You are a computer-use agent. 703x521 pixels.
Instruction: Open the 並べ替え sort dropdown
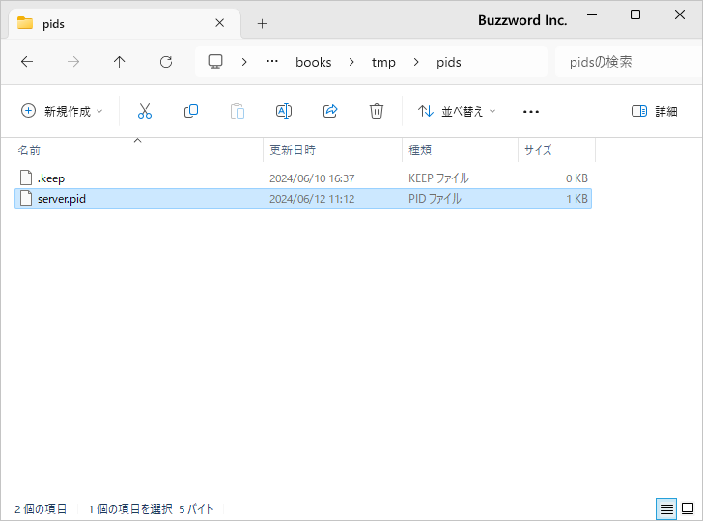(457, 111)
